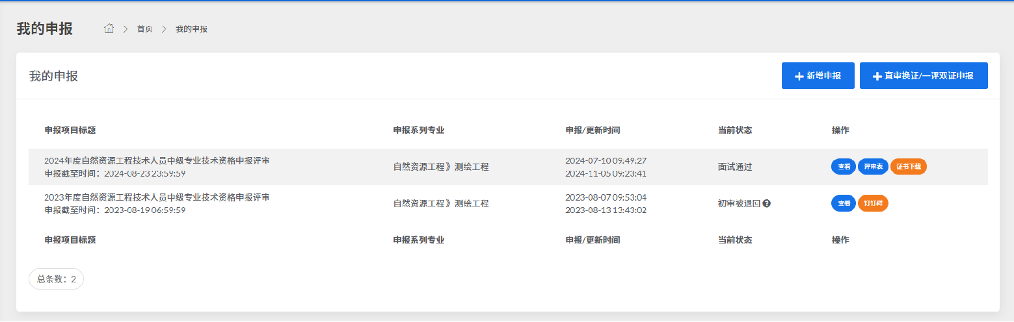Click the timestamp 2024-07-10 09:49:27

(606, 160)
